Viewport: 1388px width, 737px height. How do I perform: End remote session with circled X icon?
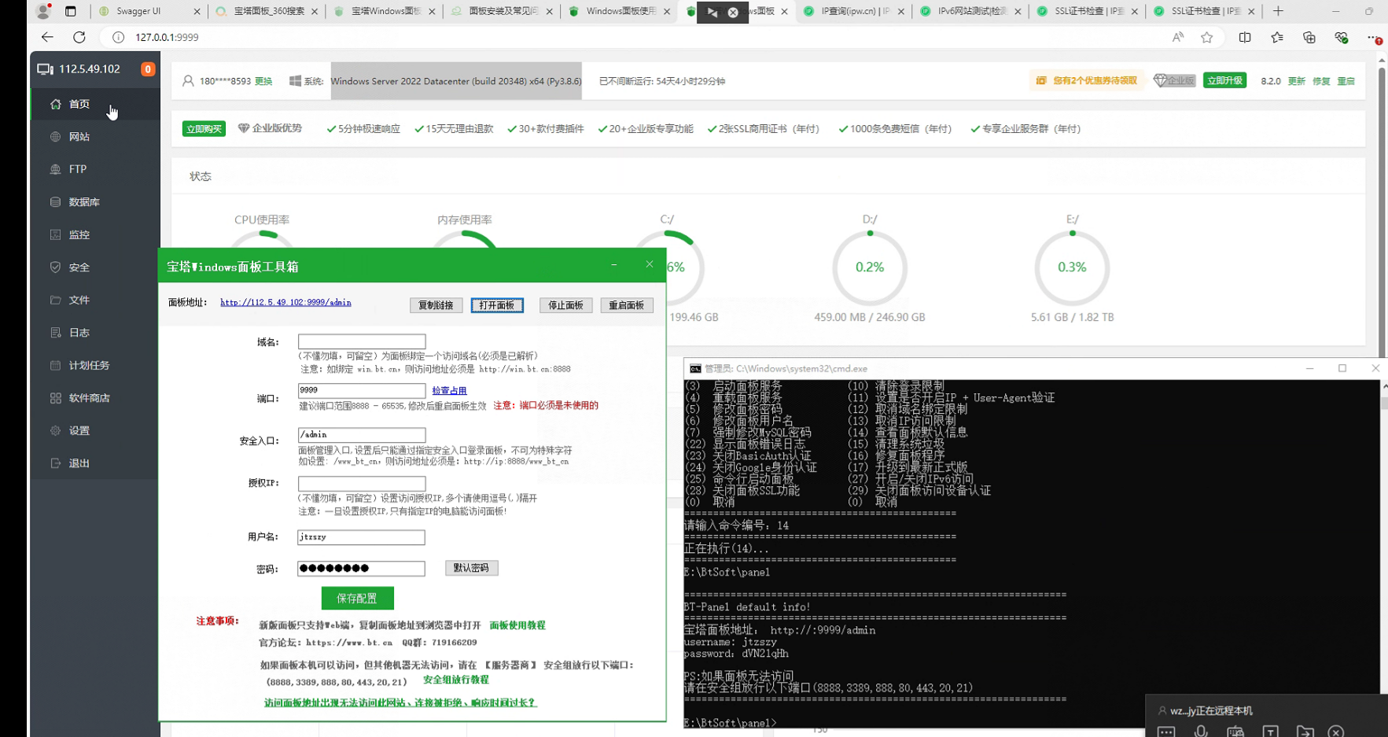[1336, 731]
